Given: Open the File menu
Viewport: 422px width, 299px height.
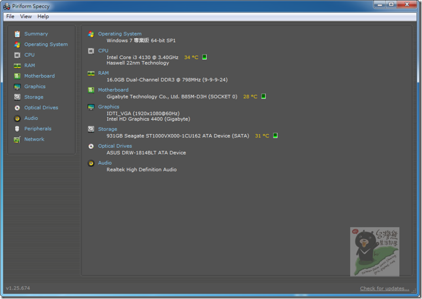Looking at the screenshot, I should point(10,16).
